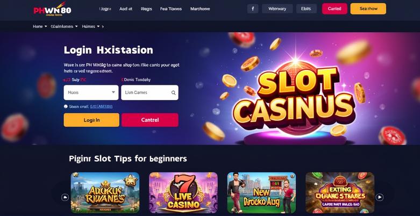
Task: Show previous slot games with left carousel arrow
Action: point(65,198)
